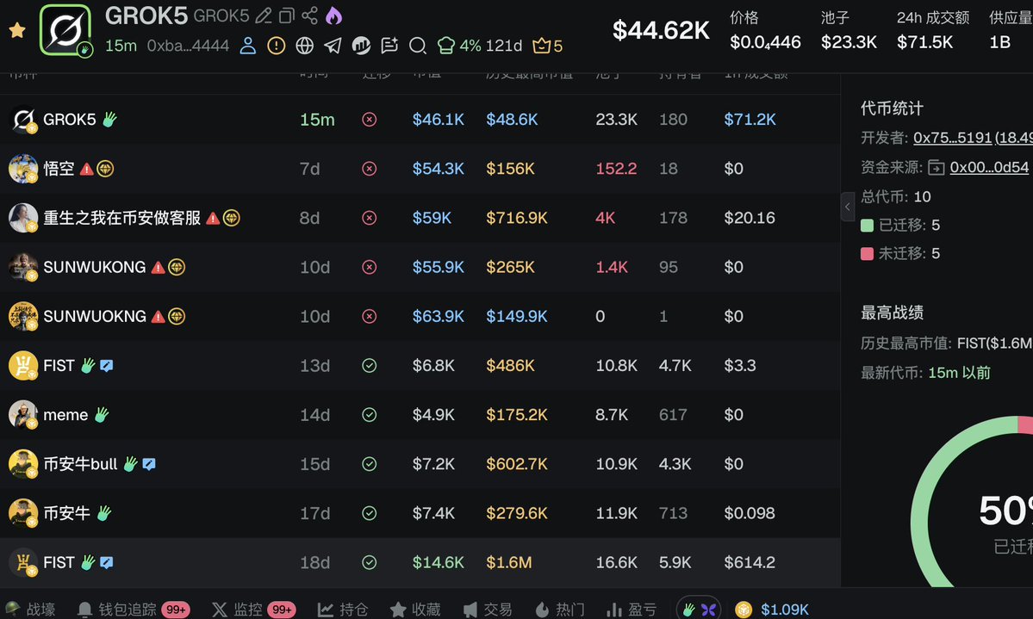The image size is (1033, 619).
Task: Share GROK5 using the share icon
Action: pyautogui.click(x=309, y=15)
